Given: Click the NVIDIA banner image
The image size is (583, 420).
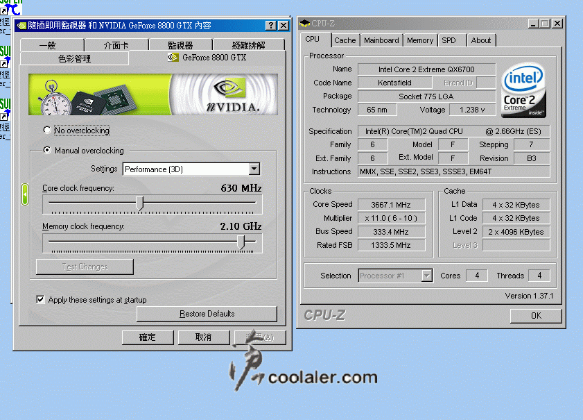Looking at the screenshot, I should 153,94.
